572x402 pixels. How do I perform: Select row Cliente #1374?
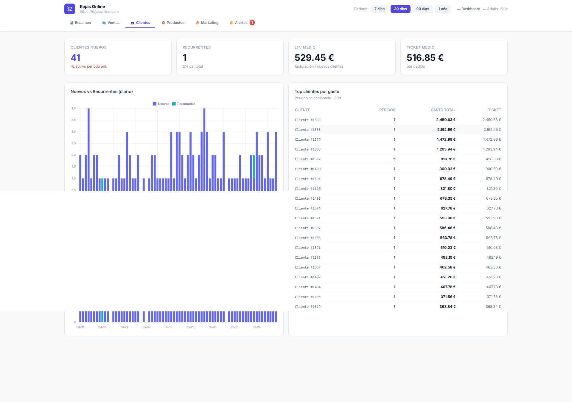(x=398, y=208)
